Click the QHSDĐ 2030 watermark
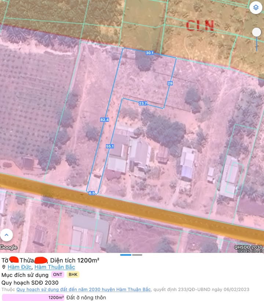This screenshot has width=264, height=301. click(248, 247)
